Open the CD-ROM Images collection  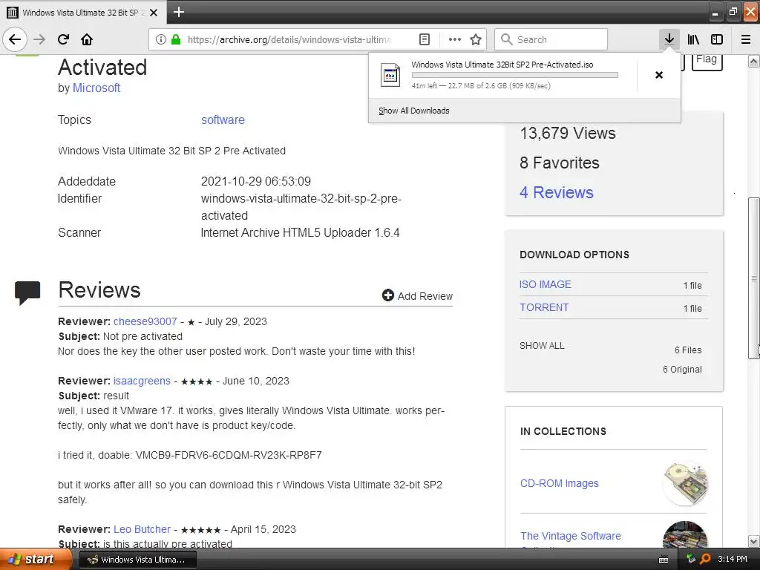(x=560, y=483)
